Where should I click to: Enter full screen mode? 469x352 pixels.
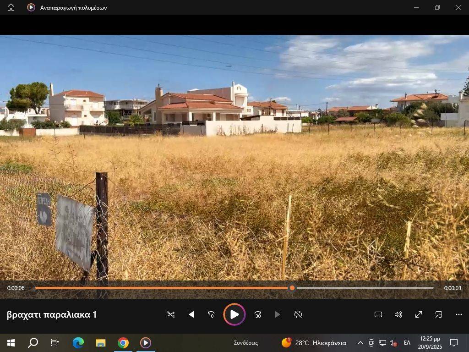(419, 314)
